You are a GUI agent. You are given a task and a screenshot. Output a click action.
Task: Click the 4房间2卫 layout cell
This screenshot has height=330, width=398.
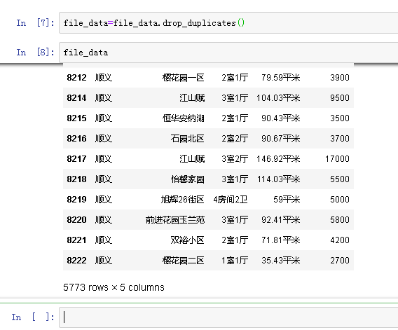tap(231, 199)
